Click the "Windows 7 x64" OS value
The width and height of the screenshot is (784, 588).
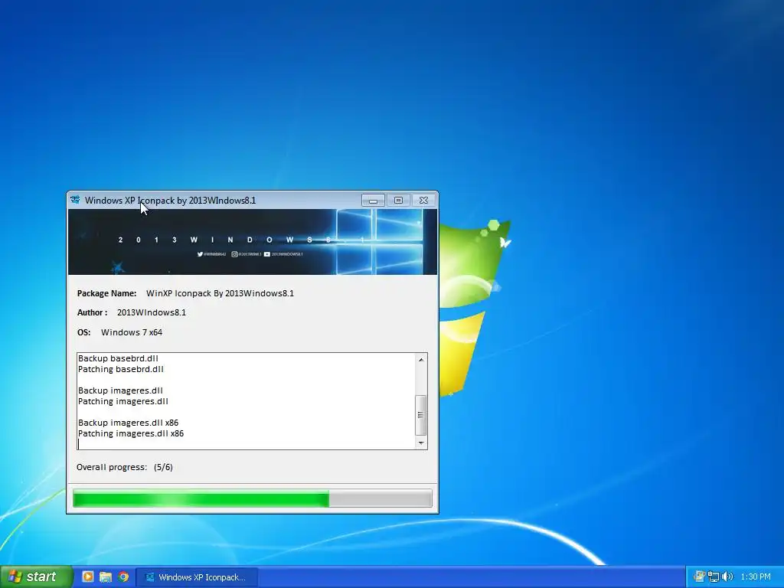click(x=132, y=332)
